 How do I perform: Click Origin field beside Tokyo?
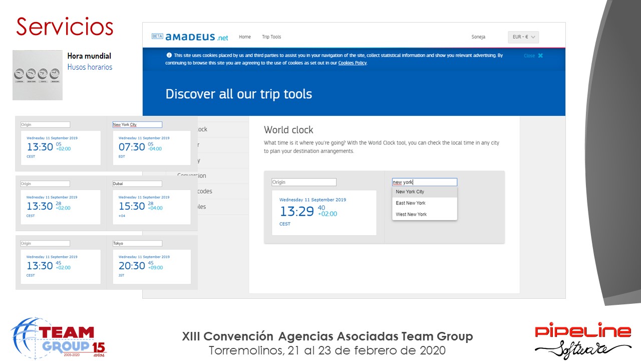tap(45, 243)
